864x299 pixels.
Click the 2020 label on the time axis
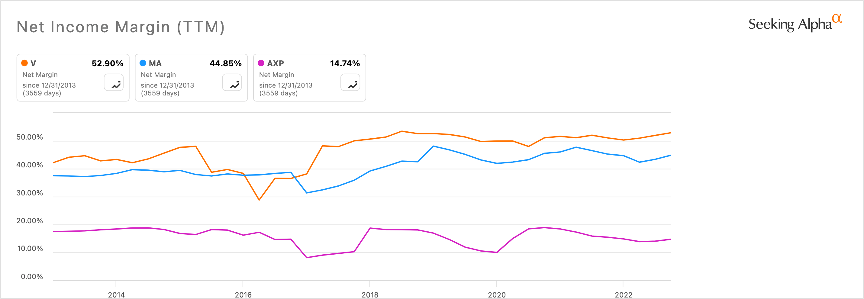click(x=496, y=295)
